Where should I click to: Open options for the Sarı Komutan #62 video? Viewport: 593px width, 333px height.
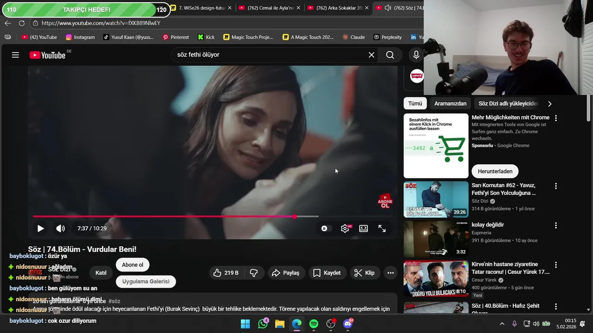click(556, 186)
